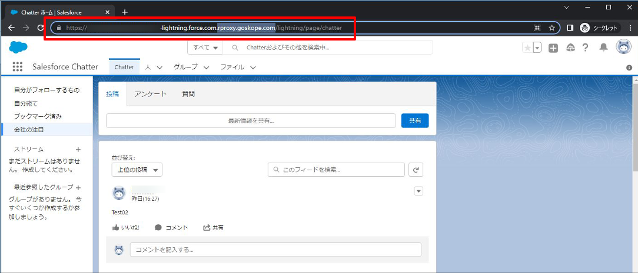
Task: Click the Salesforce Chatter app name
Action: click(x=65, y=67)
